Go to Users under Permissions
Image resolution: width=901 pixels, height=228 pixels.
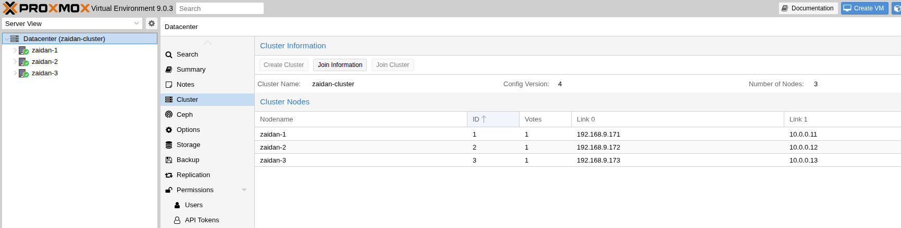[x=193, y=205]
